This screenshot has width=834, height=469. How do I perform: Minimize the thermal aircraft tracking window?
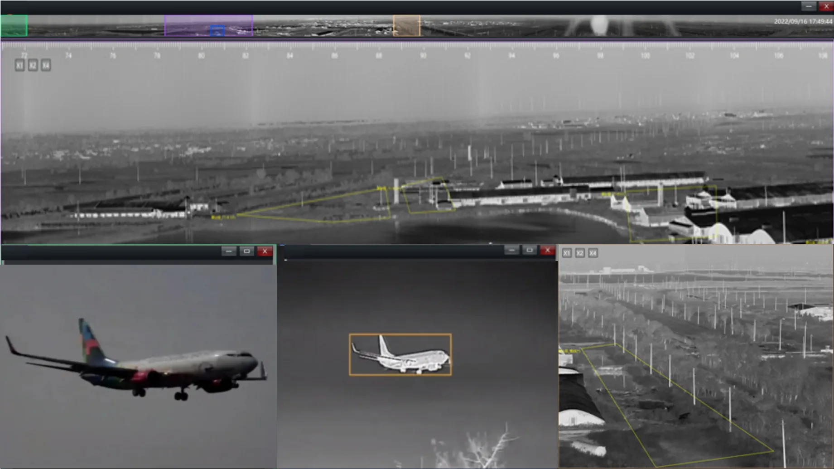pos(511,250)
